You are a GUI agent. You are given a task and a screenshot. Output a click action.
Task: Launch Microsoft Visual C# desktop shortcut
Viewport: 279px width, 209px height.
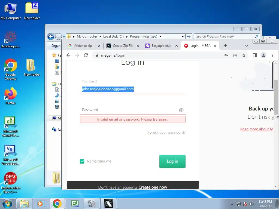click(x=11, y=127)
